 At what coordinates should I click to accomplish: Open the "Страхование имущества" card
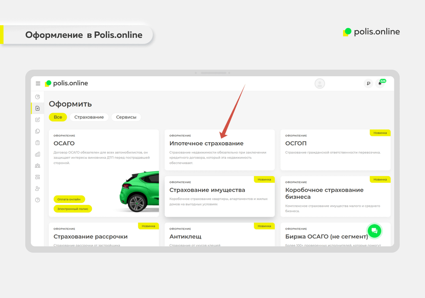(x=220, y=196)
